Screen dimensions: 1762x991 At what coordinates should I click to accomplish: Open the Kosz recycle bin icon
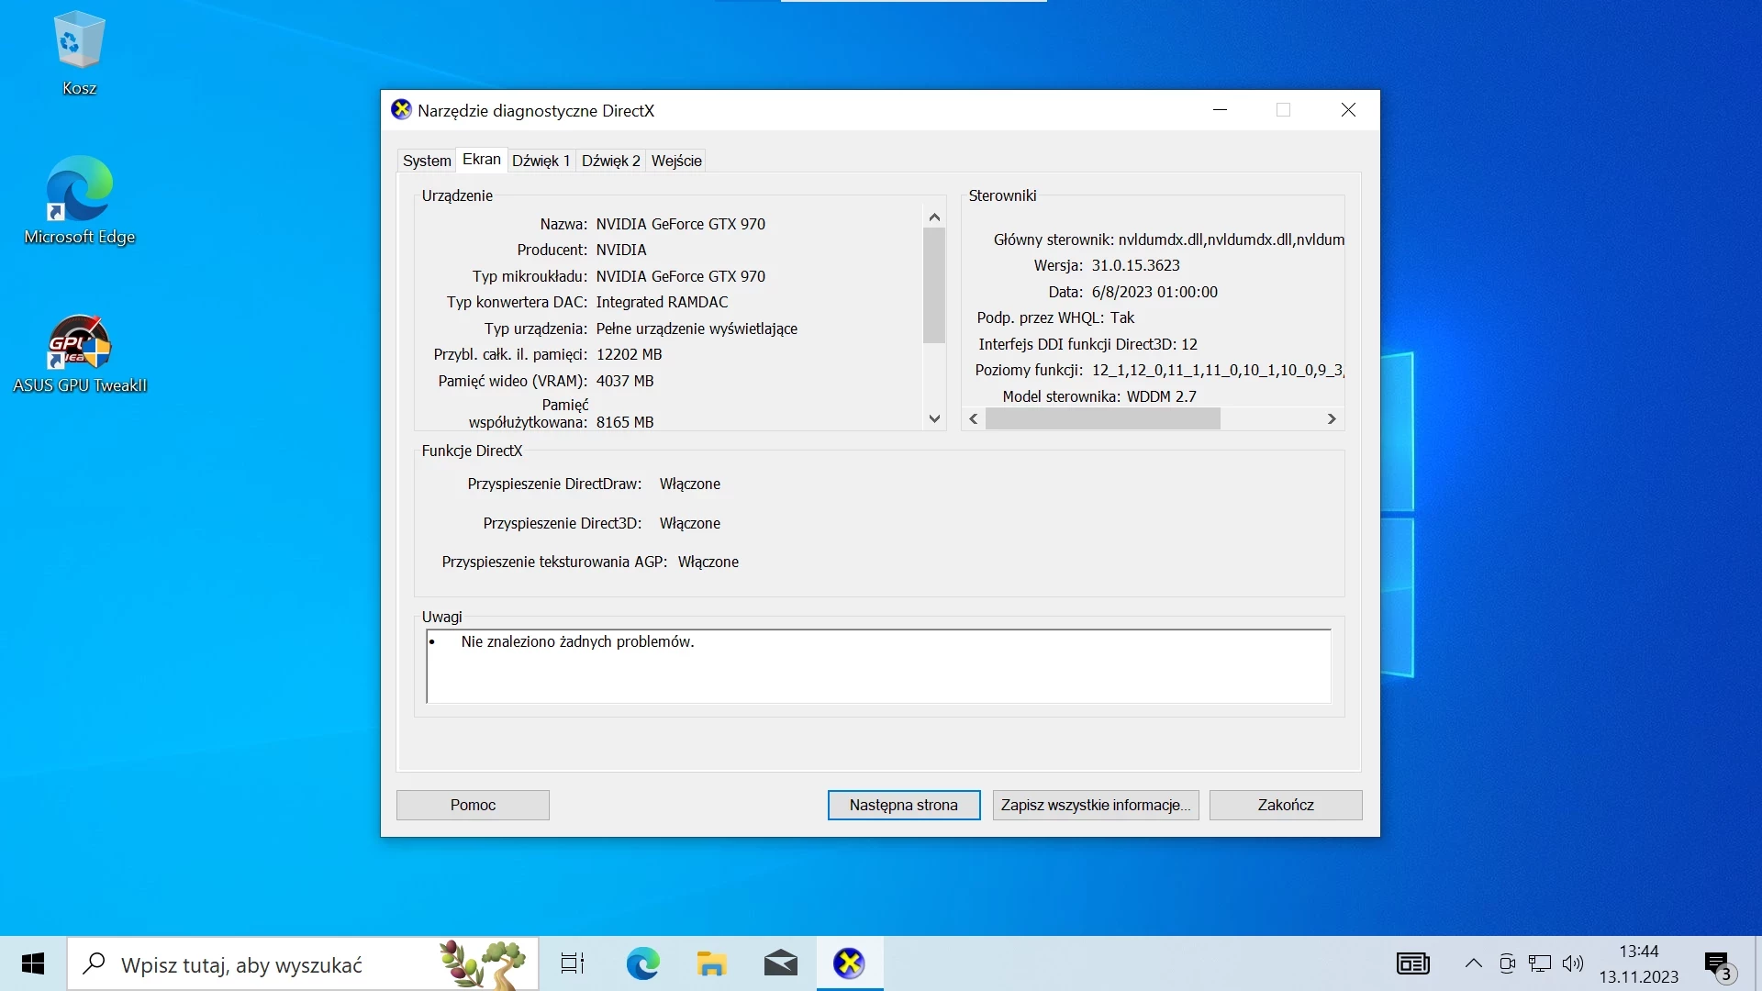click(x=79, y=53)
